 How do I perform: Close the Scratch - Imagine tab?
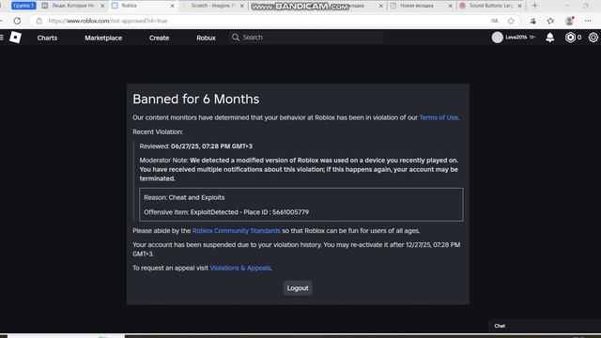click(x=242, y=6)
